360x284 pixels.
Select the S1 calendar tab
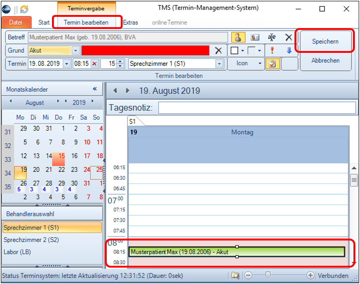[x=132, y=121]
